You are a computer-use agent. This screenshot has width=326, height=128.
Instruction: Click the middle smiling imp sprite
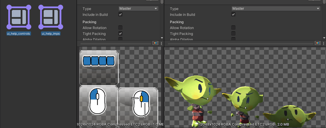click(243, 107)
